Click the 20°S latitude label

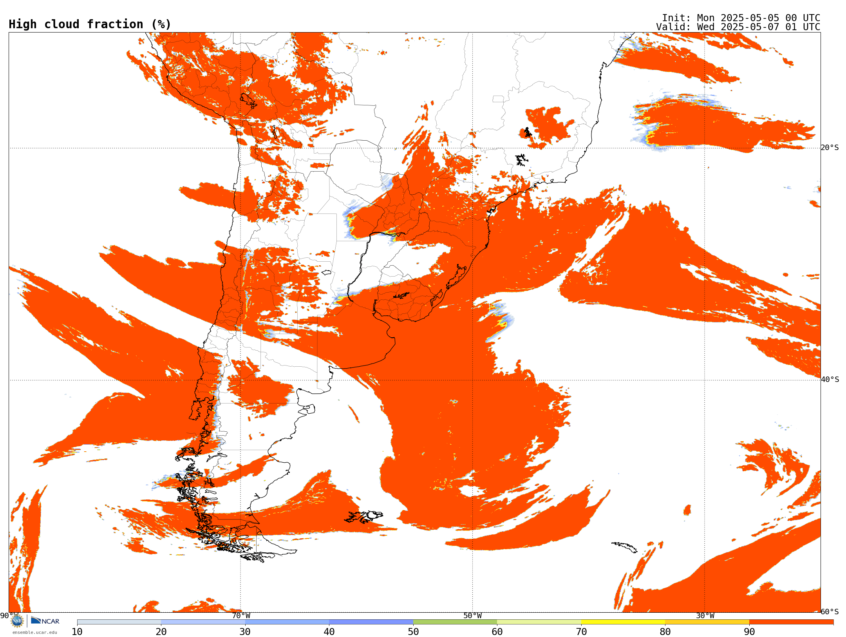pyautogui.click(x=830, y=148)
